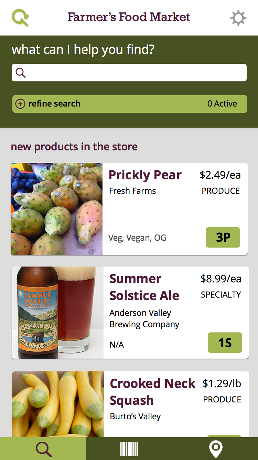
Task: Click the 0 Active filter count
Action: click(x=222, y=104)
